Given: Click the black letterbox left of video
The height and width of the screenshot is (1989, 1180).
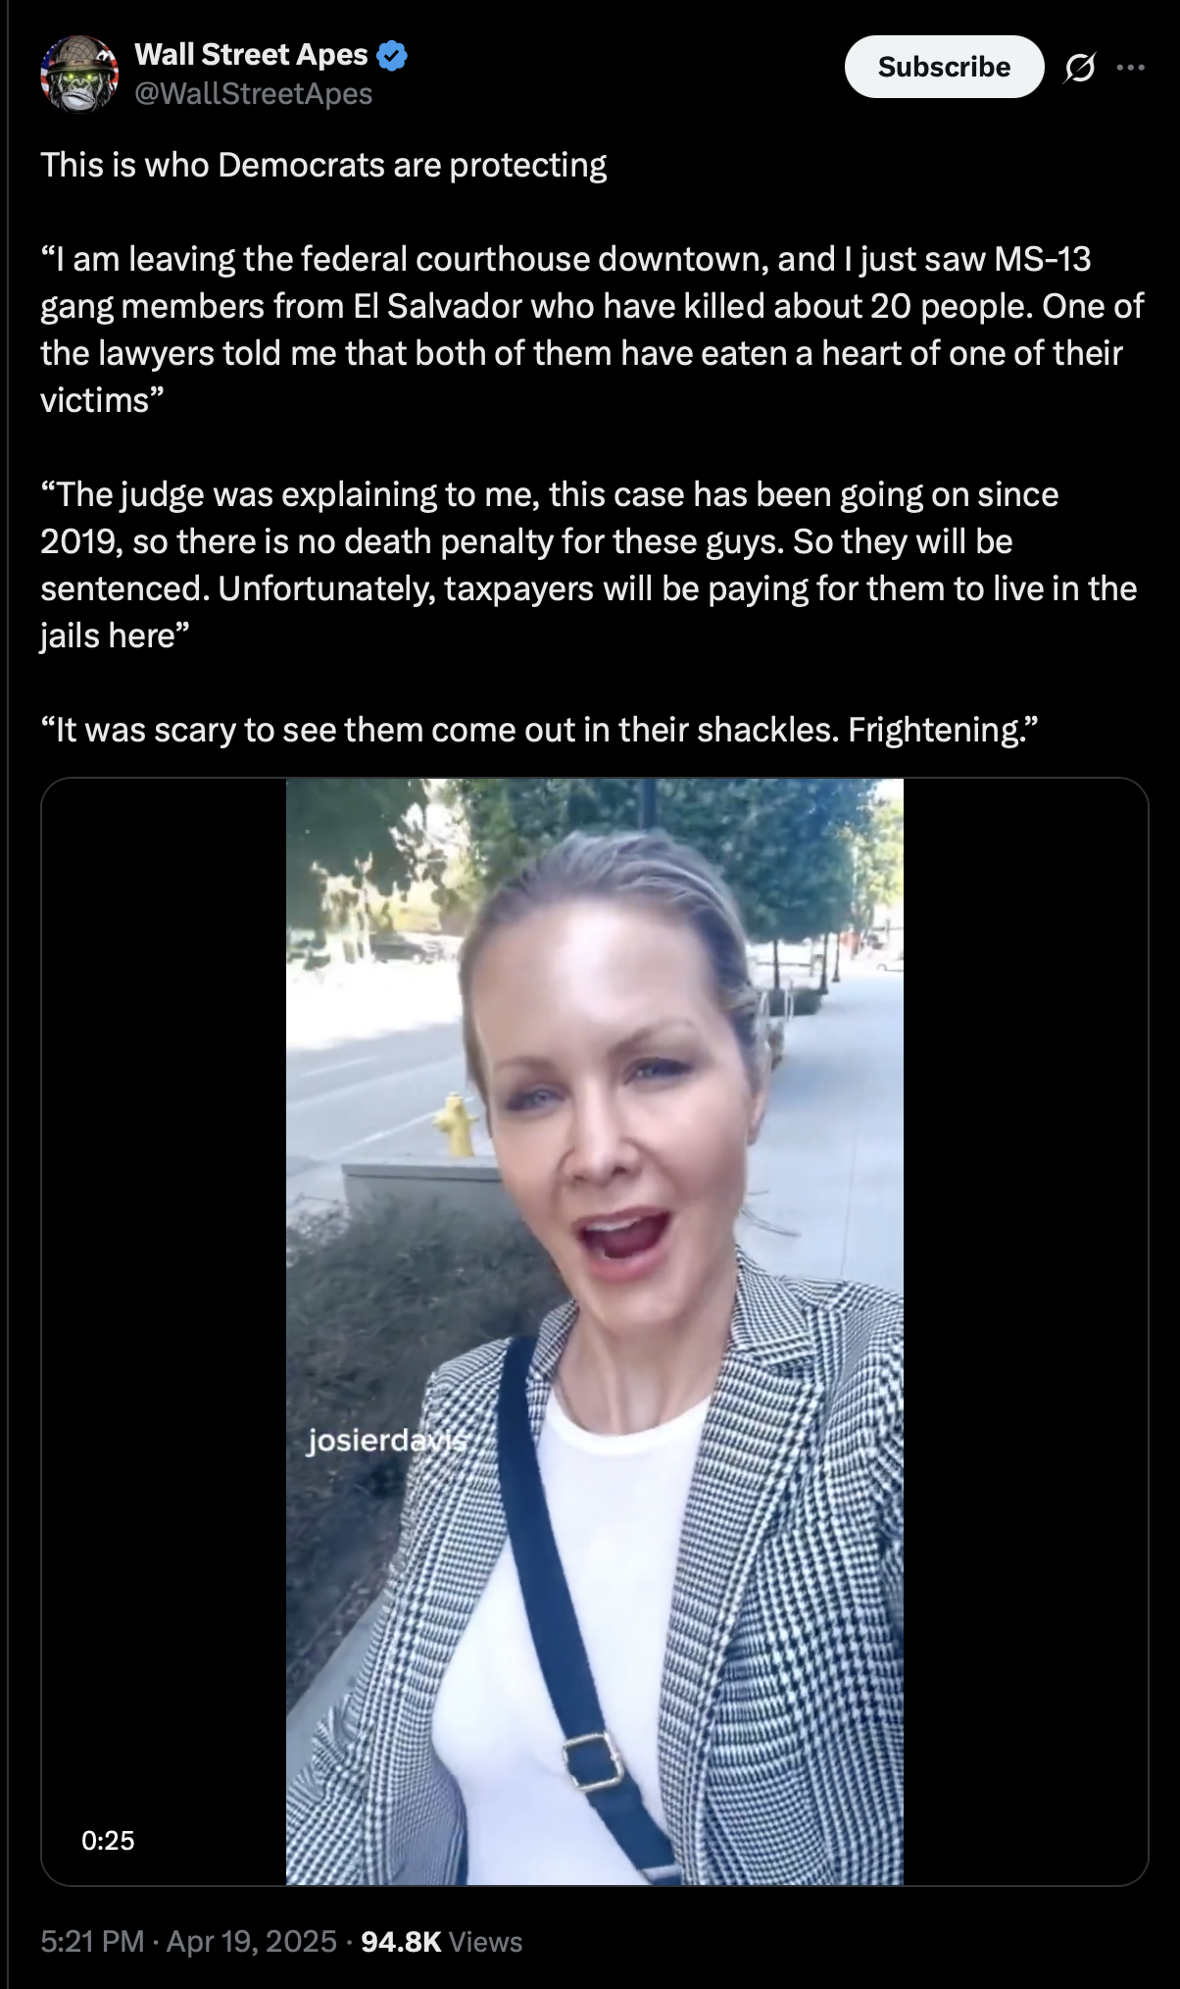Looking at the screenshot, I should 164,1331.
